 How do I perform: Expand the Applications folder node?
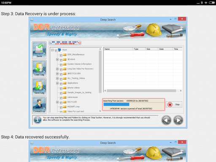coord(57,83)
